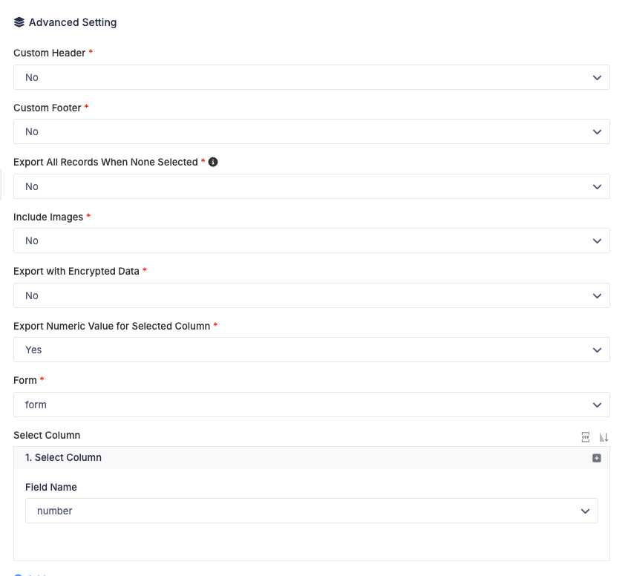Click the '1. Select Column' row header
The height and width of the screenshot is (576, 625).
[311, 458]
